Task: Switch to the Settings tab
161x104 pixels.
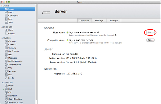Action: (99, 21)
